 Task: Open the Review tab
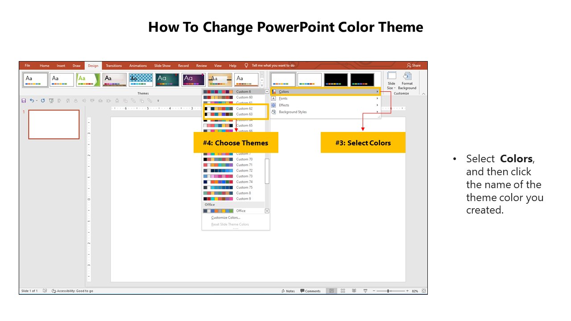click(x=202, y=66)
